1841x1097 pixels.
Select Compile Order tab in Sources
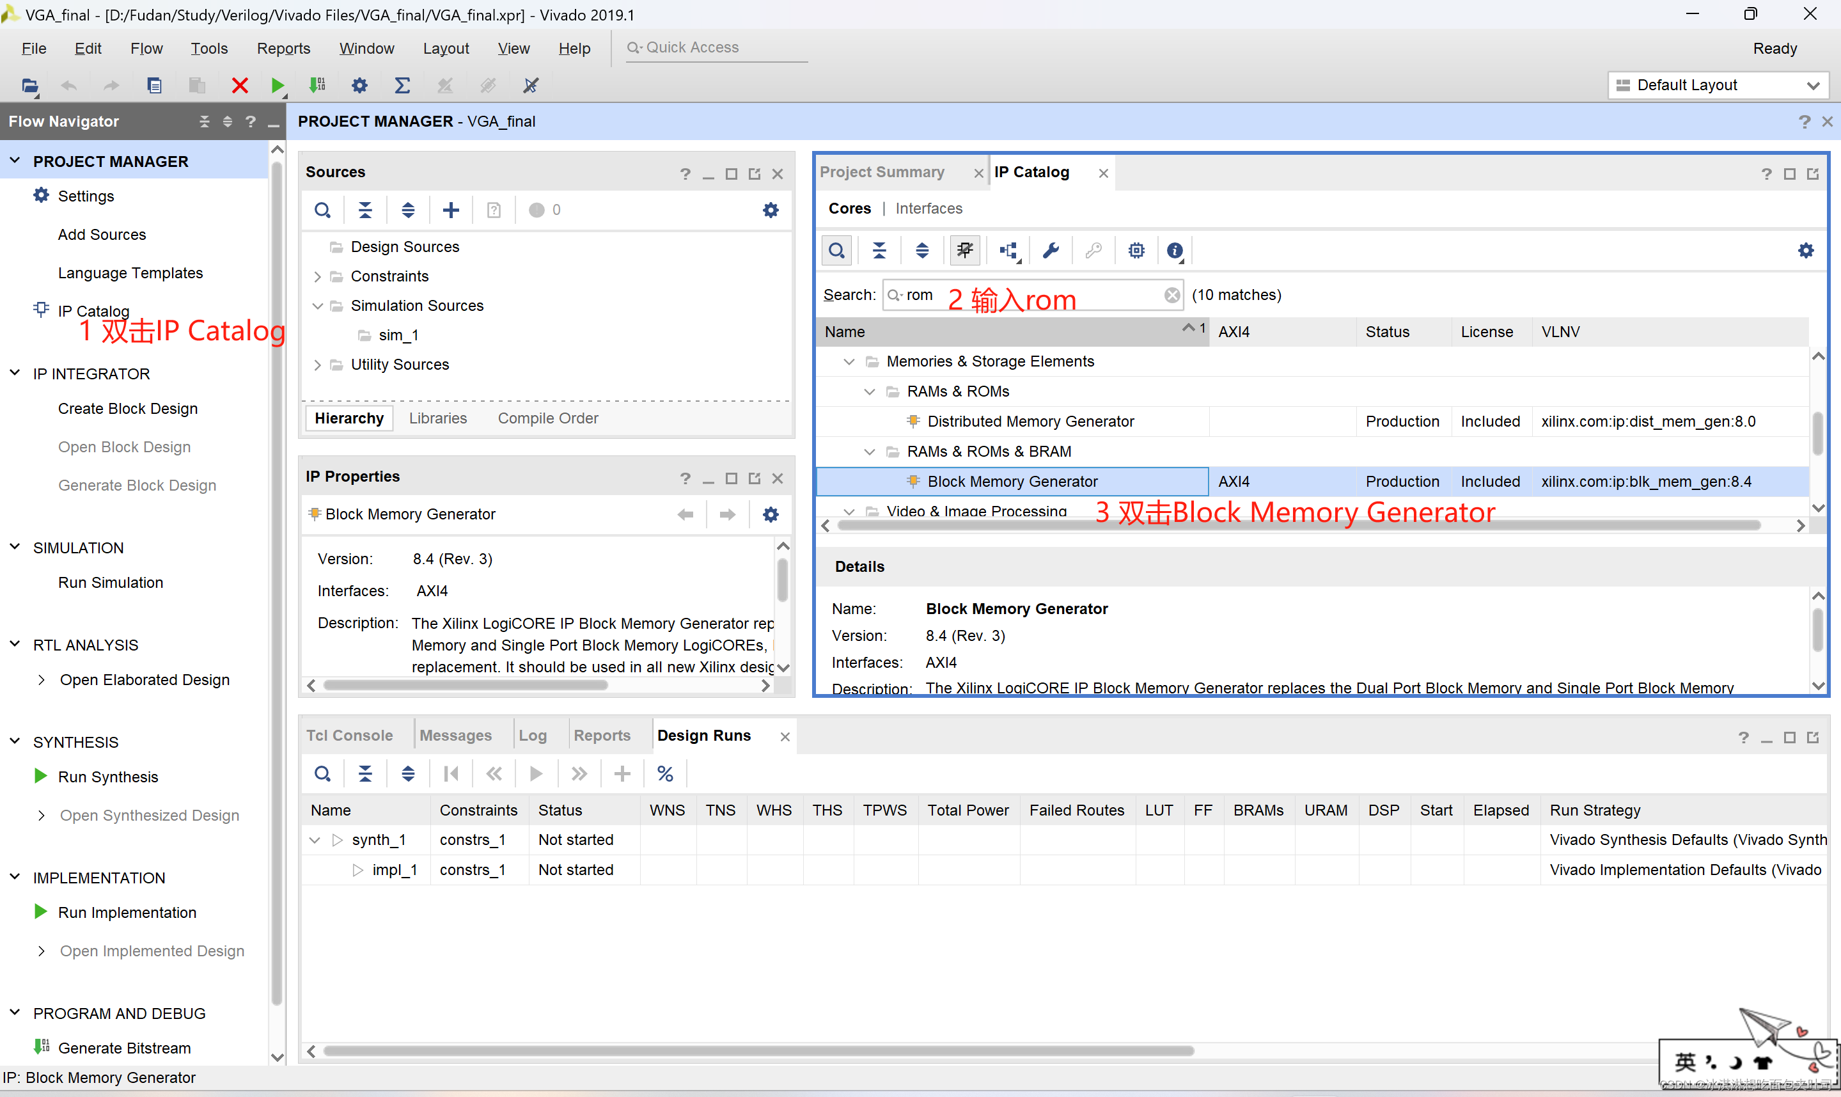tap(548, 418)
